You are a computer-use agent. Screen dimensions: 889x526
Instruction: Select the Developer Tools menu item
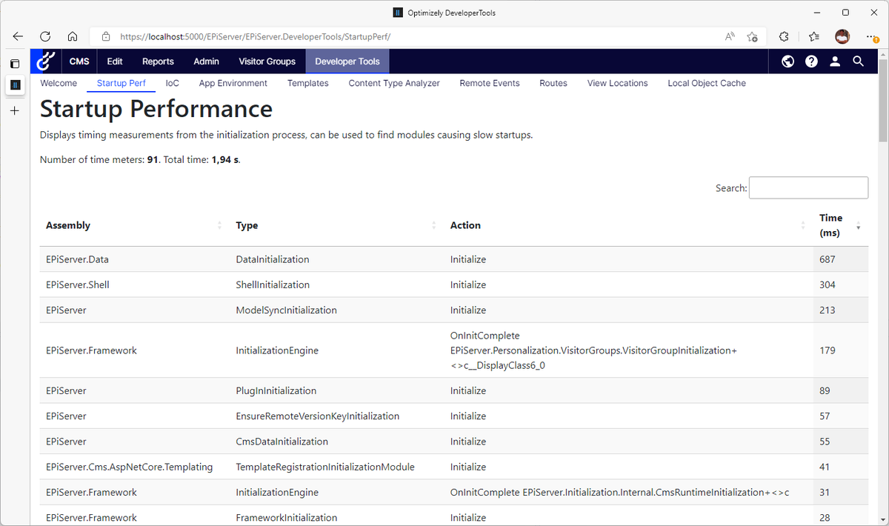pyautogui.click(x=347, y=61)
